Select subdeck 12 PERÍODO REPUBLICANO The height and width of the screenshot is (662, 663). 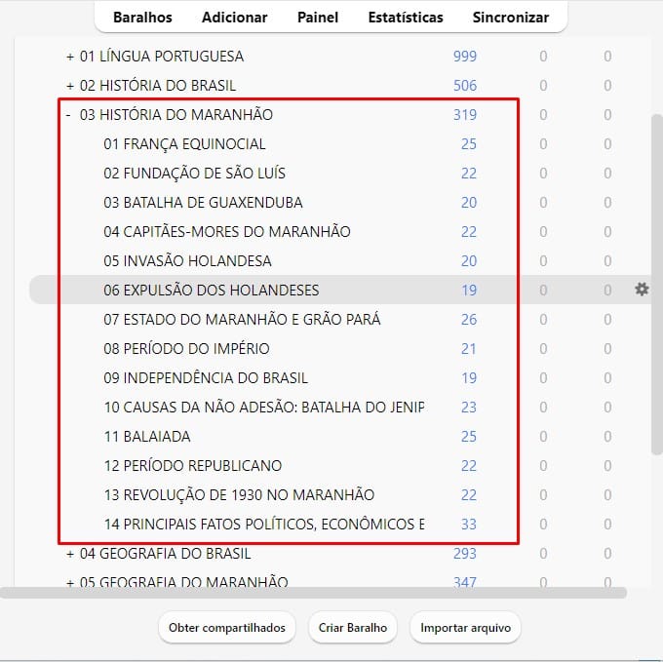pos(193,465)
